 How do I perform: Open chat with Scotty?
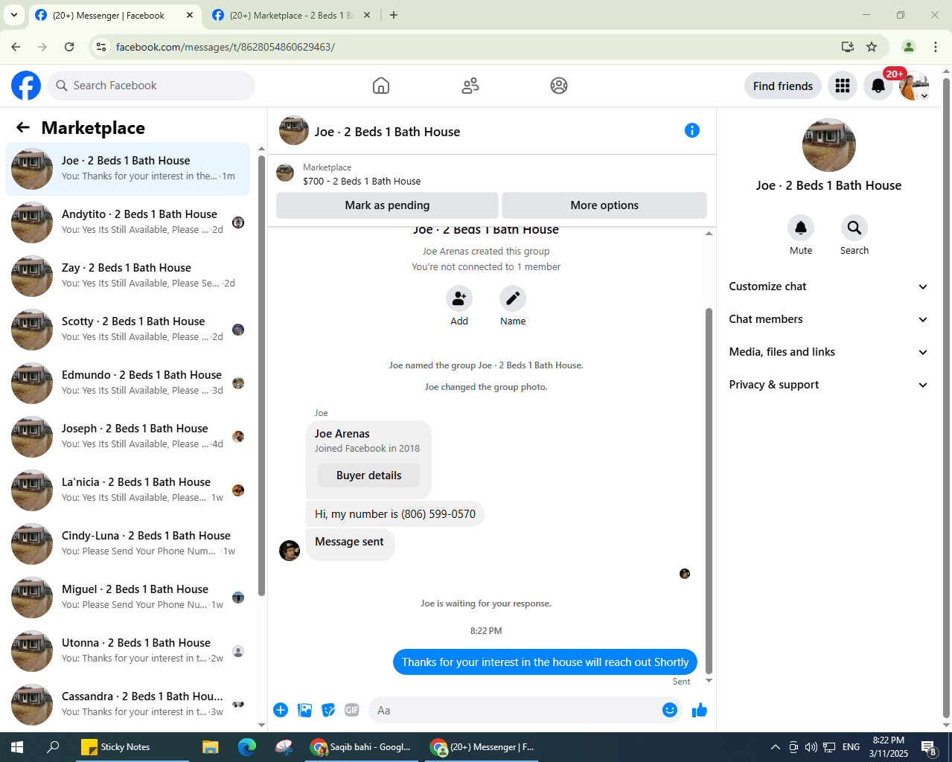128,330
